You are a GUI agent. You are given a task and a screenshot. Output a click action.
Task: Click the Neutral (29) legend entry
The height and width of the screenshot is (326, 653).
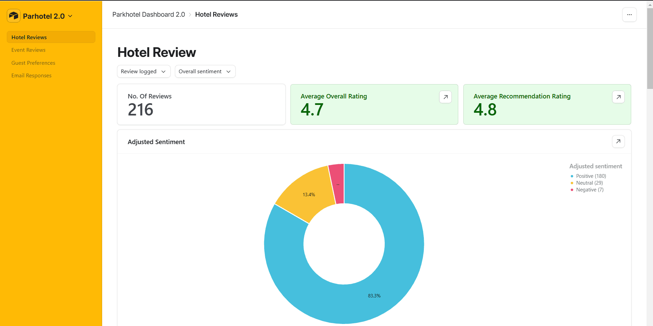[587, 183]
